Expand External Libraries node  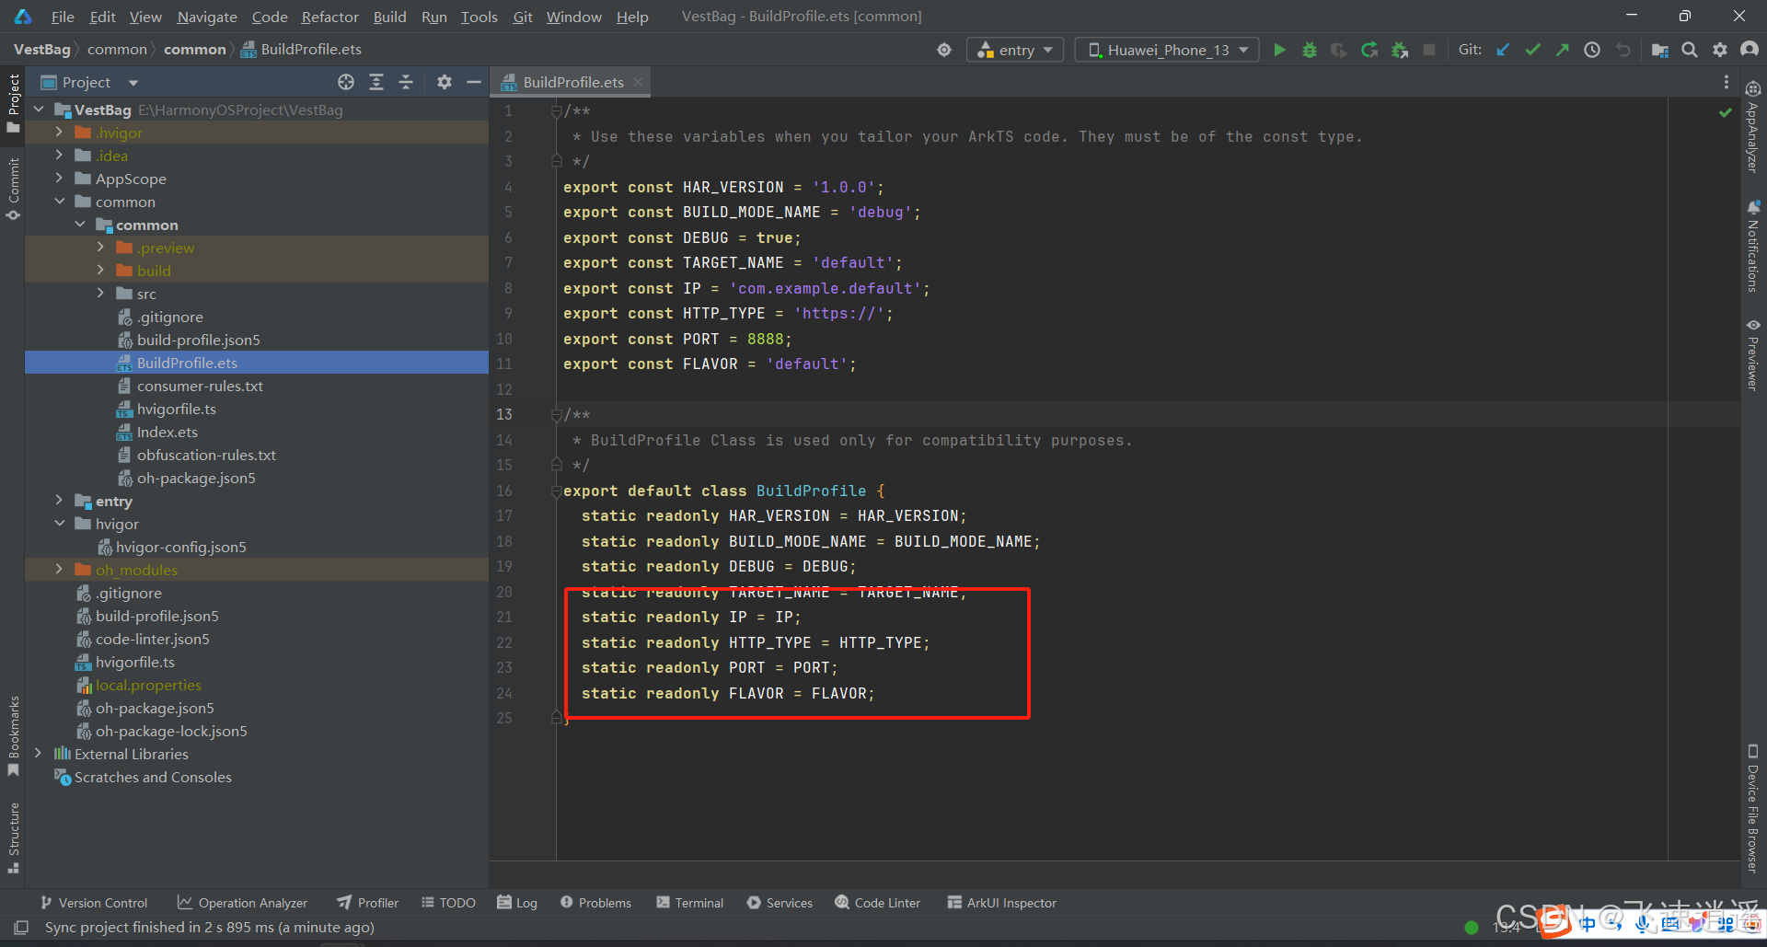coord(38,754)
